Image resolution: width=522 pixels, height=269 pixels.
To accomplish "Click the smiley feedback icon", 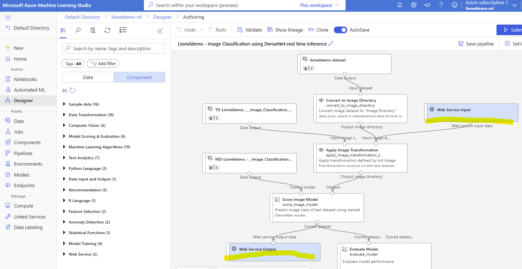I will pyautogui.click(x=455, y=5).
